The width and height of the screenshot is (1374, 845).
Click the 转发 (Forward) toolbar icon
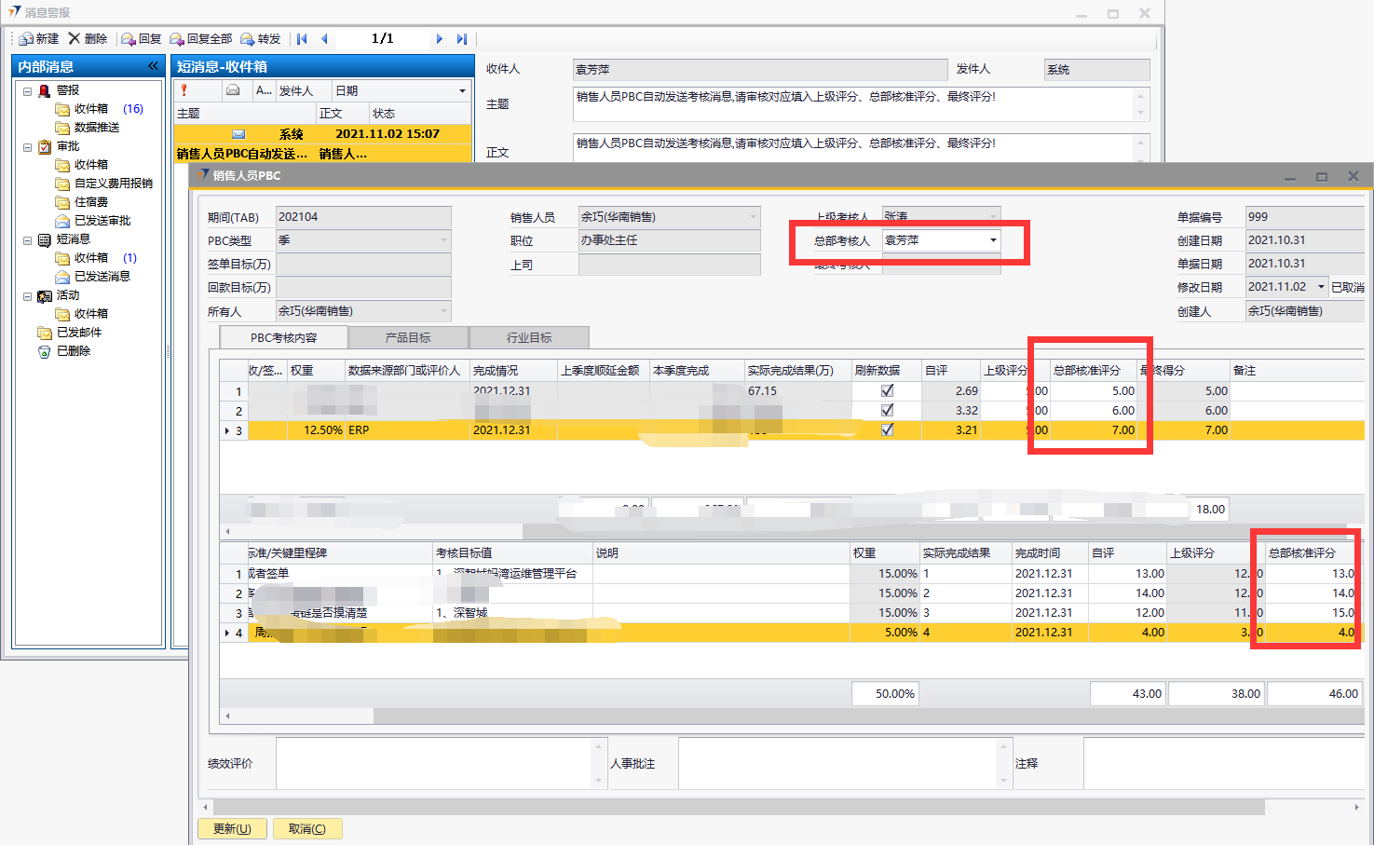(248, 39)
